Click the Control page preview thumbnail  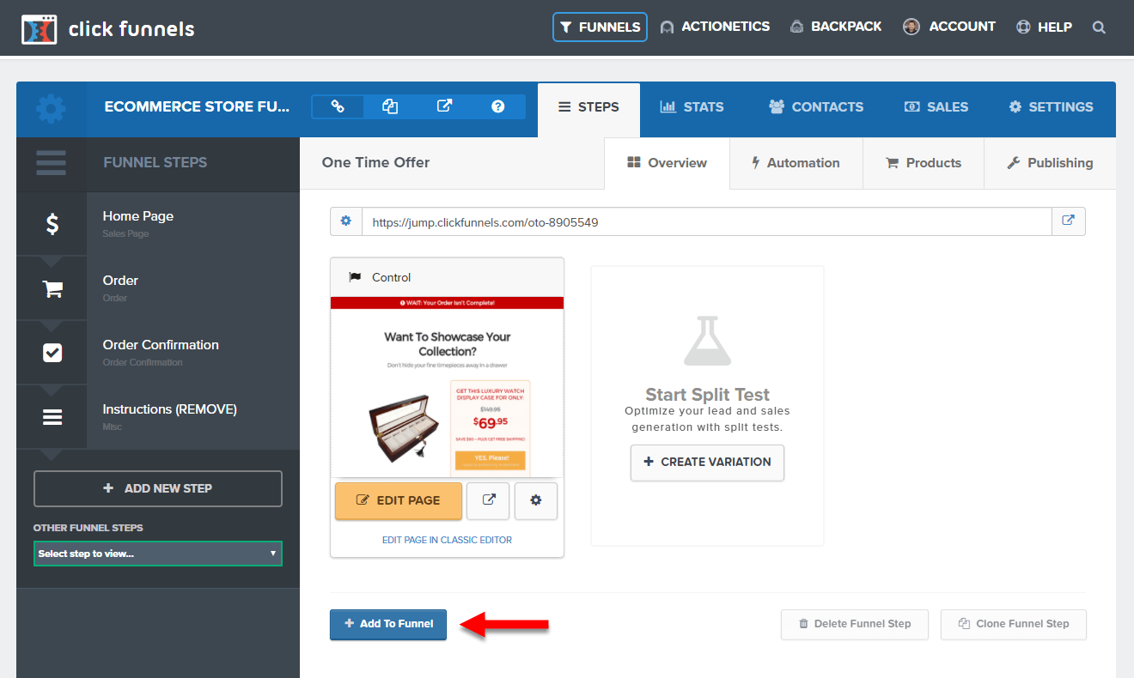click(447, 387)
